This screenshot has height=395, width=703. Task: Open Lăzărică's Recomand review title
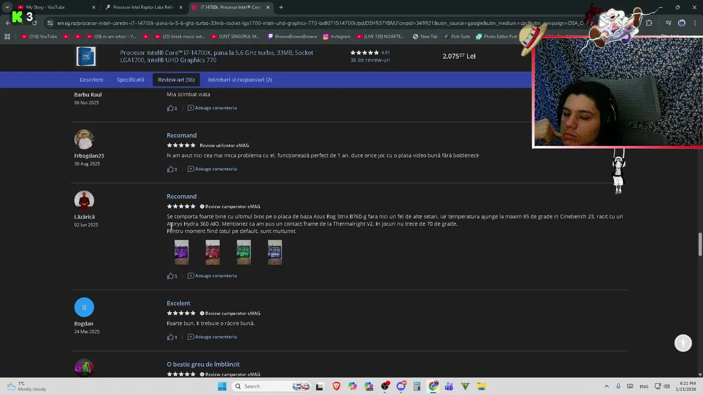pyautogui.click(x=182, y=196)
